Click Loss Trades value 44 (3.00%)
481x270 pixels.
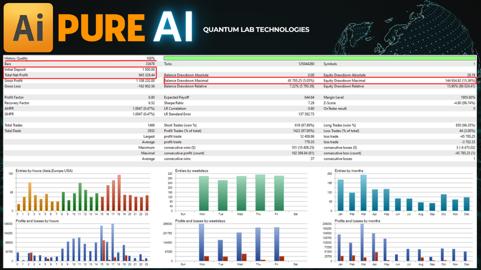[467, 131]
